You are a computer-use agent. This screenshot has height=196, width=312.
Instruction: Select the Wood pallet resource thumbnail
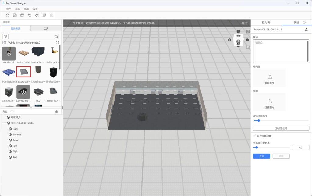[x=23, y=53]
